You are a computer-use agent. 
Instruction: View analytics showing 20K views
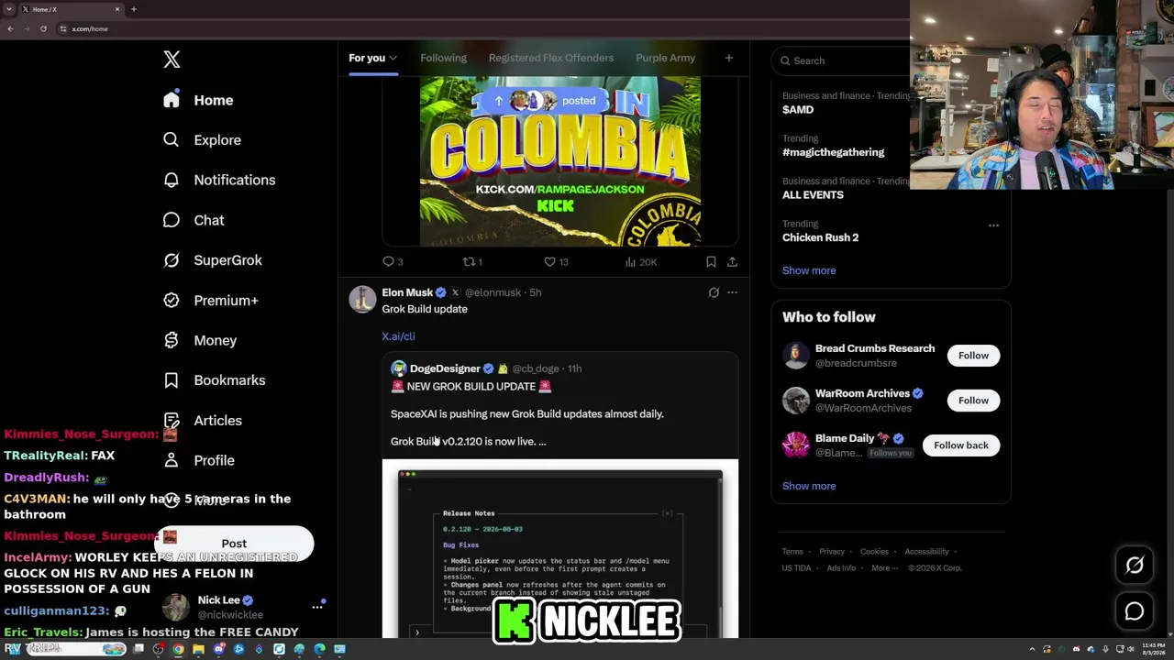click(x=640, y=262)
